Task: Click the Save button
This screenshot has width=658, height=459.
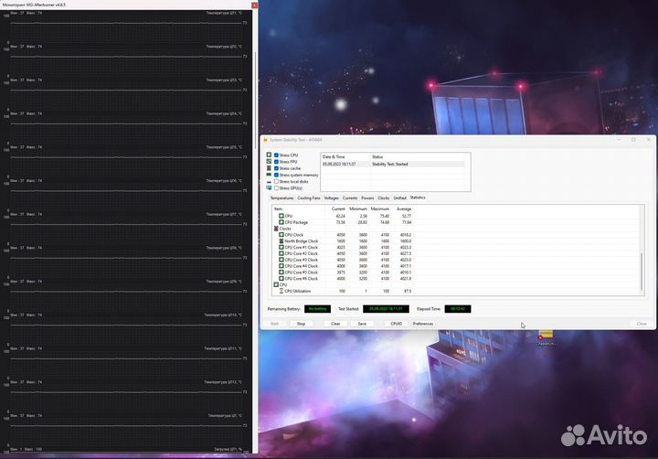Action: pyautogui.click(x=362, y=324)
